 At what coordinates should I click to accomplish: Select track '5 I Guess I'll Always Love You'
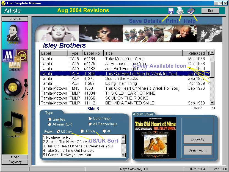pos(82,155)
